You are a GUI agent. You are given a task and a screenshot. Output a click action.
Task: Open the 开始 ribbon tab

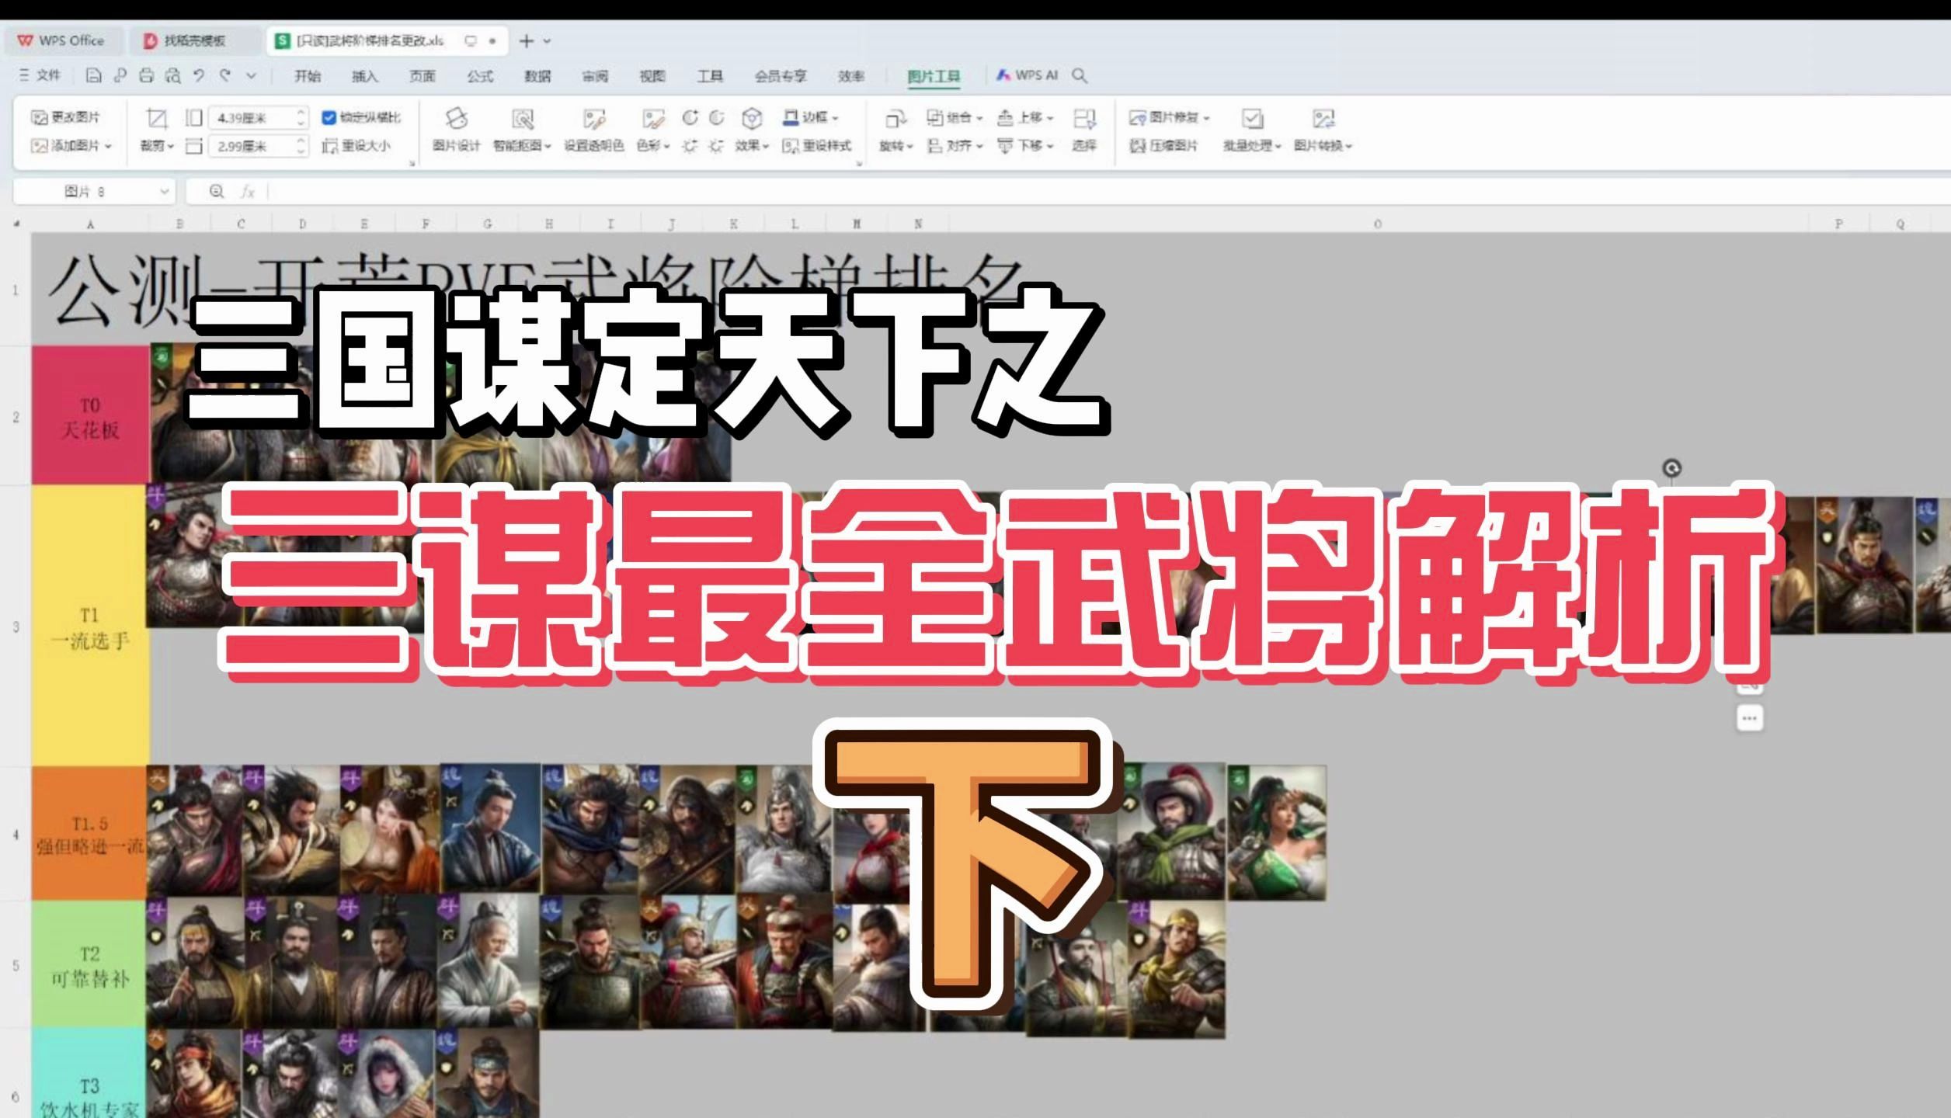(x=308, y=75)
